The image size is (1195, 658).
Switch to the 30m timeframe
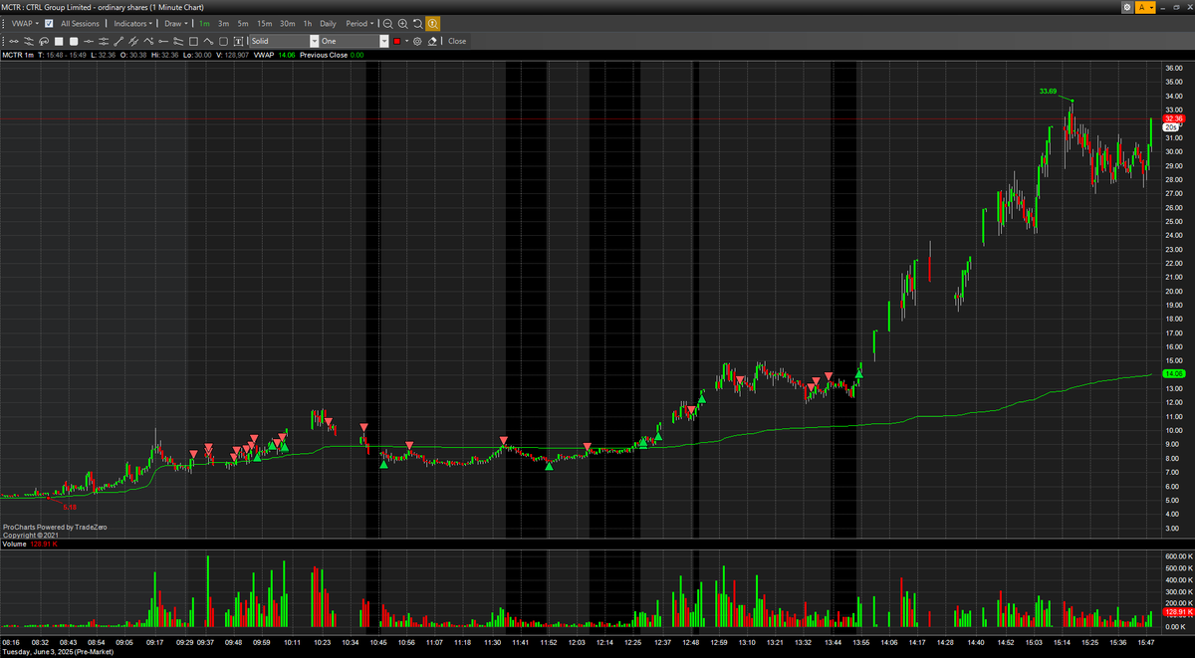pos(287,23)
